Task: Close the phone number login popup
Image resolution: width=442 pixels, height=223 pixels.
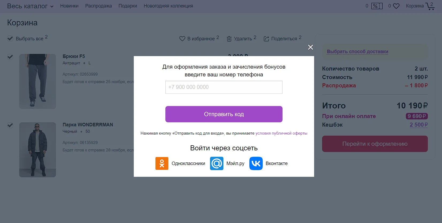Action: 310,47
